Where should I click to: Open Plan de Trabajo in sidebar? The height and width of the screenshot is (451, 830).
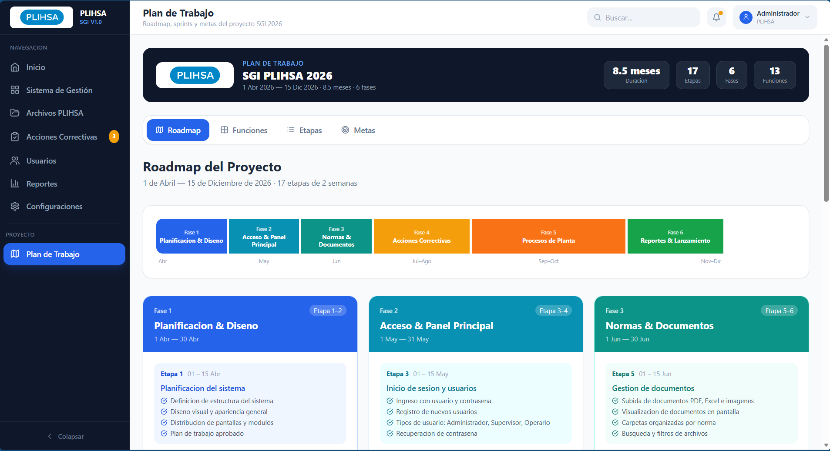pyautogui.click(x=64, y=254)
